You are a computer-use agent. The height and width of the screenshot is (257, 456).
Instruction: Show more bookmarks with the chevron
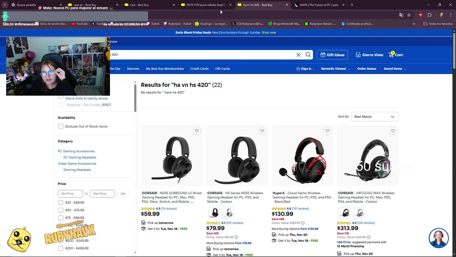pyautogui.click(x=414, y=24)
